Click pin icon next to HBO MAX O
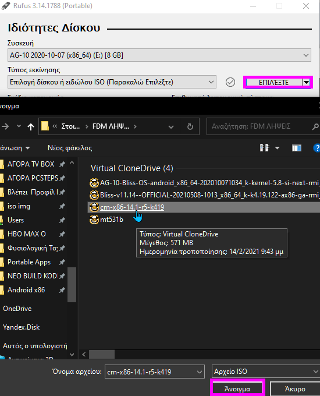The image size is (320, 396). point(62,234)
